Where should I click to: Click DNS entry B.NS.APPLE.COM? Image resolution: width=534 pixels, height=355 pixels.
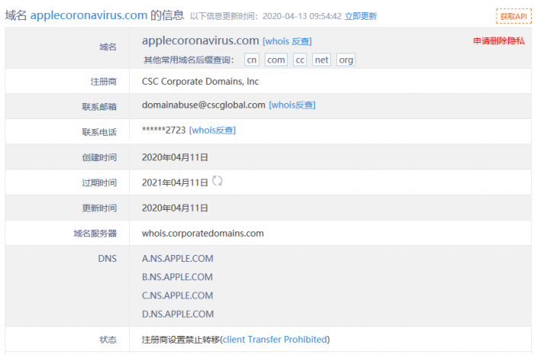(x=177, y=277)
